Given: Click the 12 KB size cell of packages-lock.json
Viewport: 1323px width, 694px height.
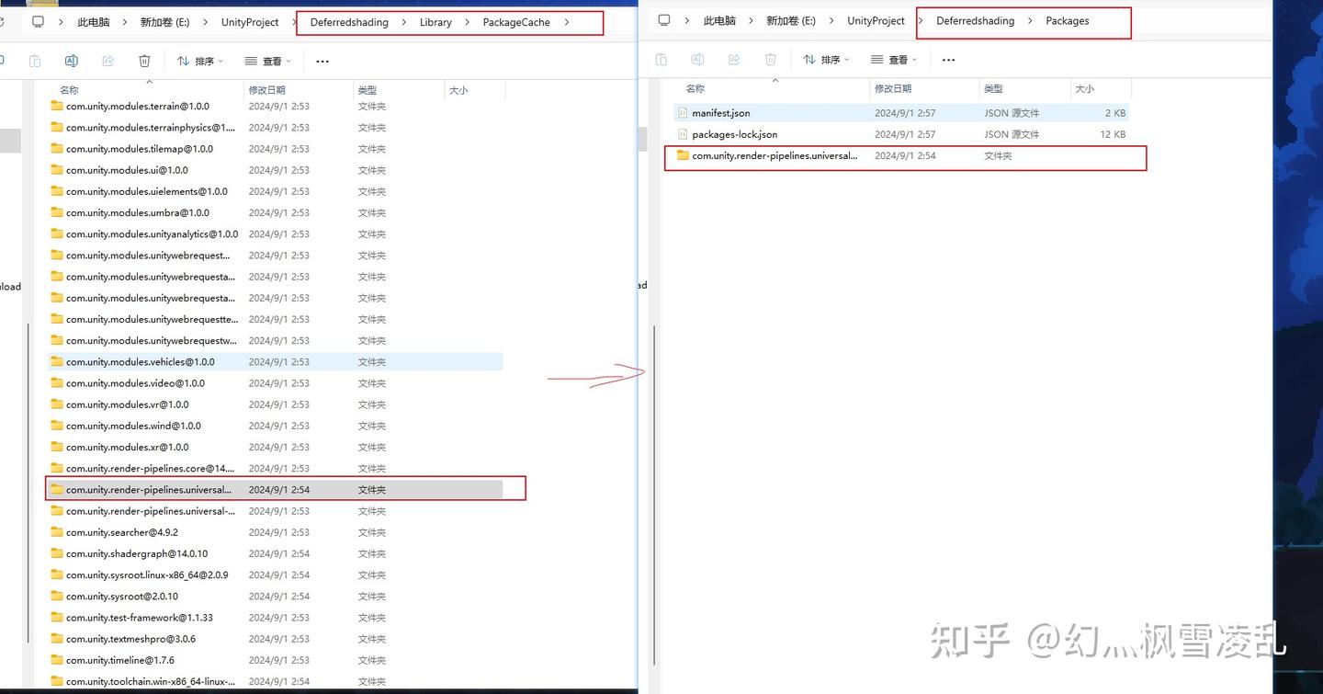Looking at the screenshot, I should pyautogui.click(x=1113, y=134).
